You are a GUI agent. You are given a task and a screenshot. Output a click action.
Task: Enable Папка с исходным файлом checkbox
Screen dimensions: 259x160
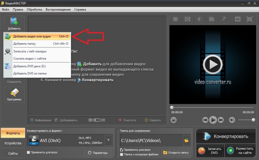(x=122, y=154)
